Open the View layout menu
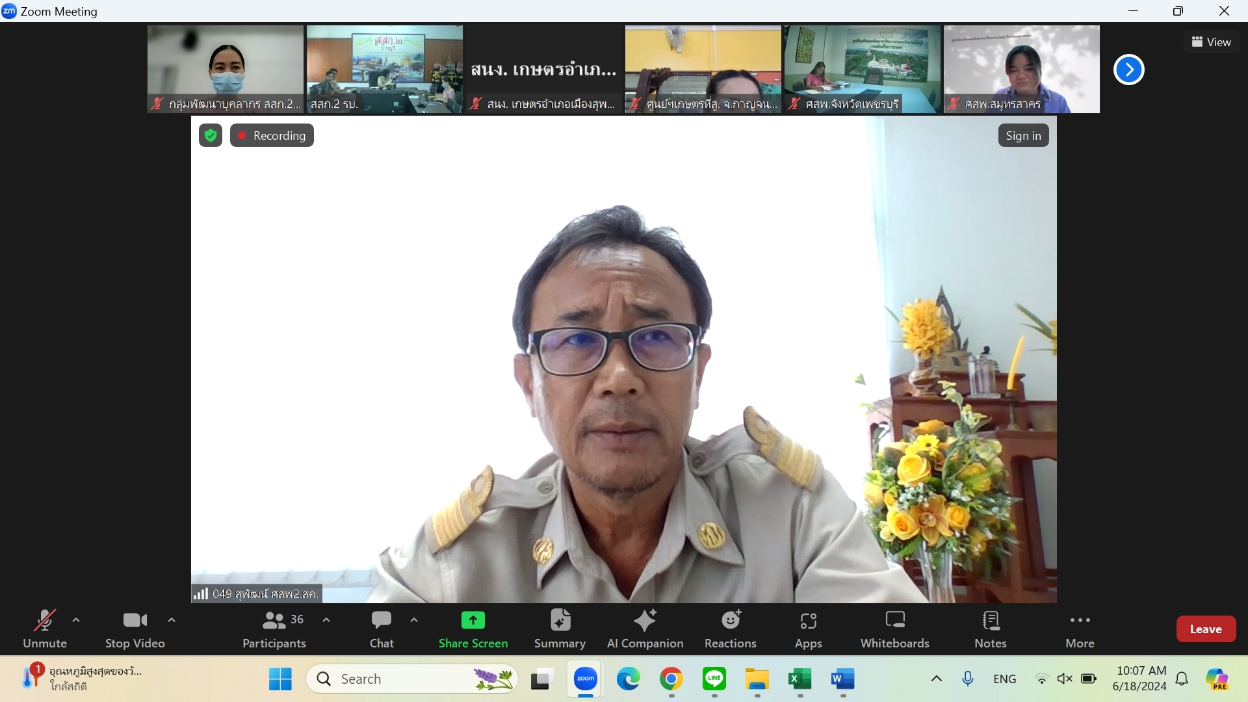Viewport: 1248px width, 702px height. 1211,42
